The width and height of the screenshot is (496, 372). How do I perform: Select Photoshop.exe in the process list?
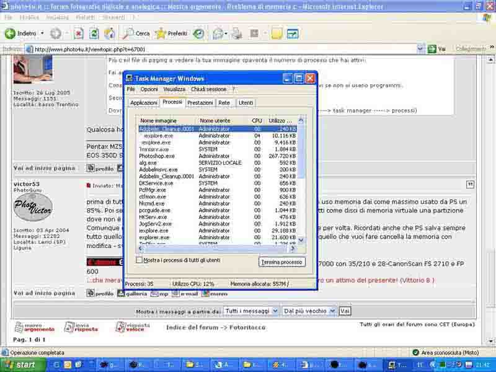pyautogui.click(x=154, y=156)
